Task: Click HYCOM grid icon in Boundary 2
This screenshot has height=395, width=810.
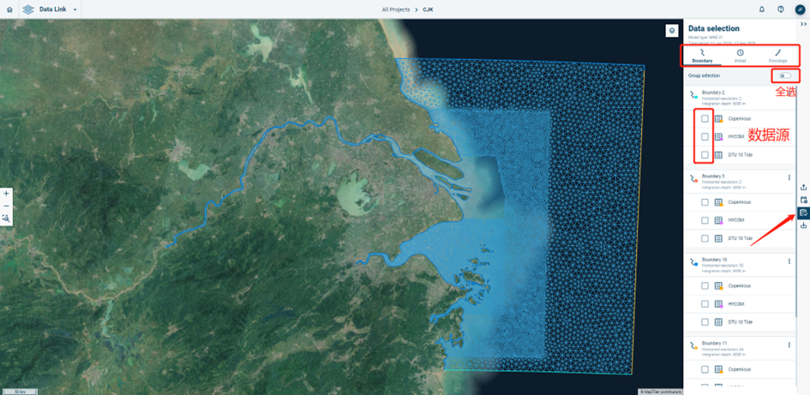Action: [718, 137]
